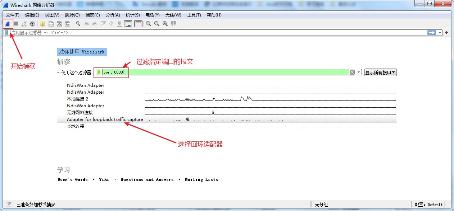The width and height of the screenshot is (454, 211).
Task: Jump to last packet icon
Action: (x=119, y=24)
